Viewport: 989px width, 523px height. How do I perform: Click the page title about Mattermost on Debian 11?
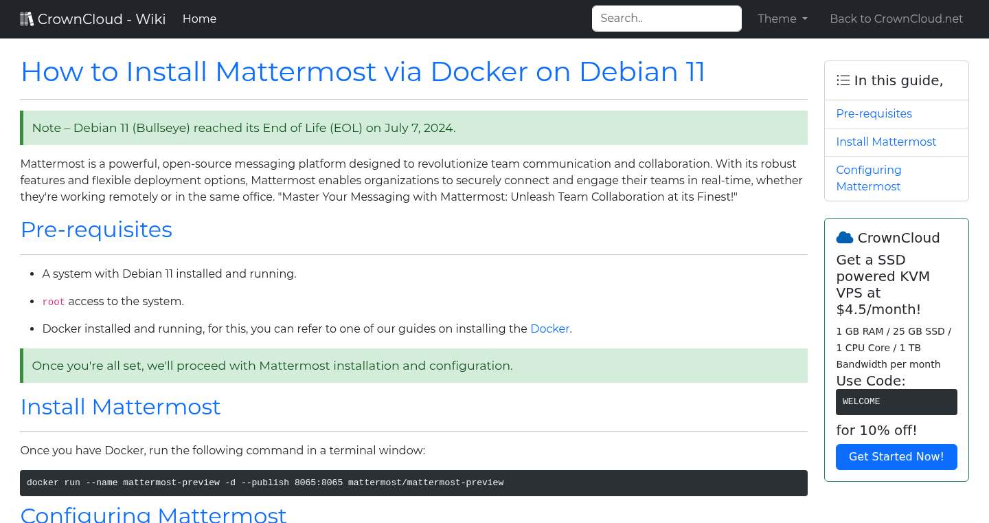pos(363,71)
